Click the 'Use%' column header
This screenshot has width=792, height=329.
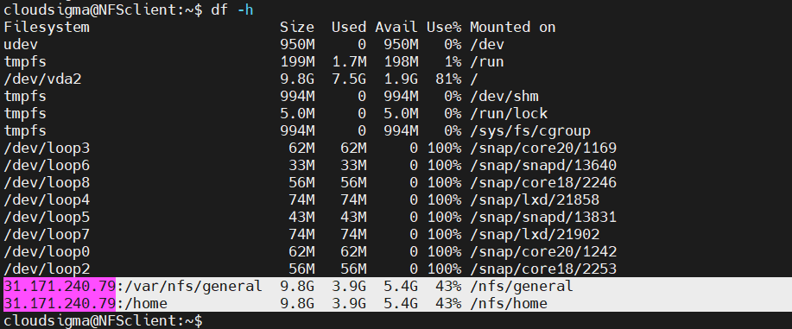[444, 27]
